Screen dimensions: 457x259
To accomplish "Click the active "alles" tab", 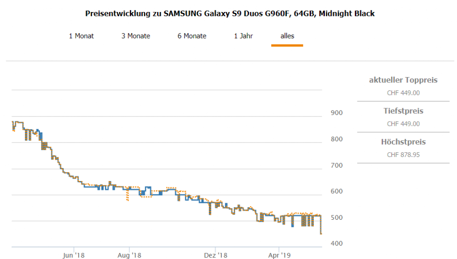I will 287,36.
